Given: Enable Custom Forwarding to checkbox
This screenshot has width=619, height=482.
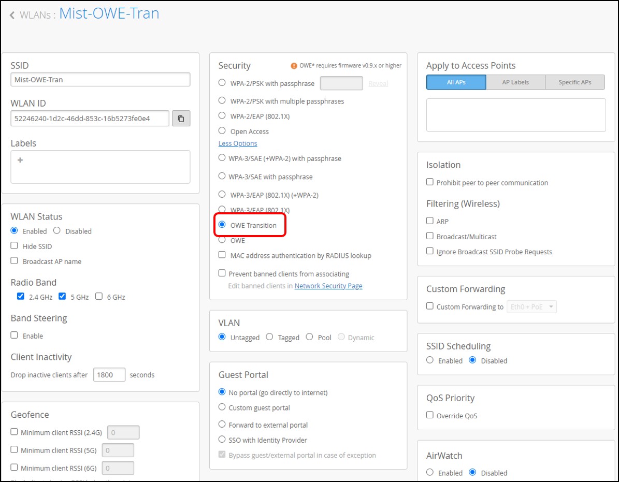Looking at the screenshot, I should (x=430, y=306).
